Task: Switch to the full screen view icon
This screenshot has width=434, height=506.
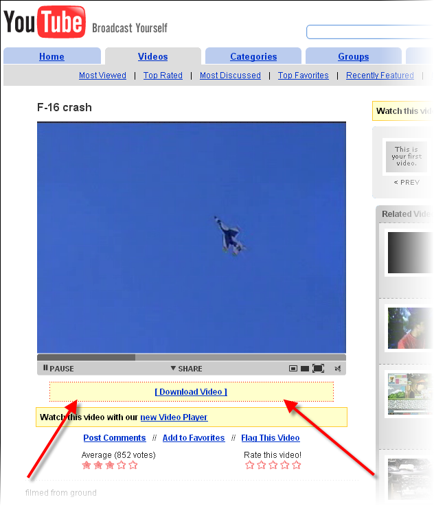Action: pyautogui.click(x=318, y=368)
